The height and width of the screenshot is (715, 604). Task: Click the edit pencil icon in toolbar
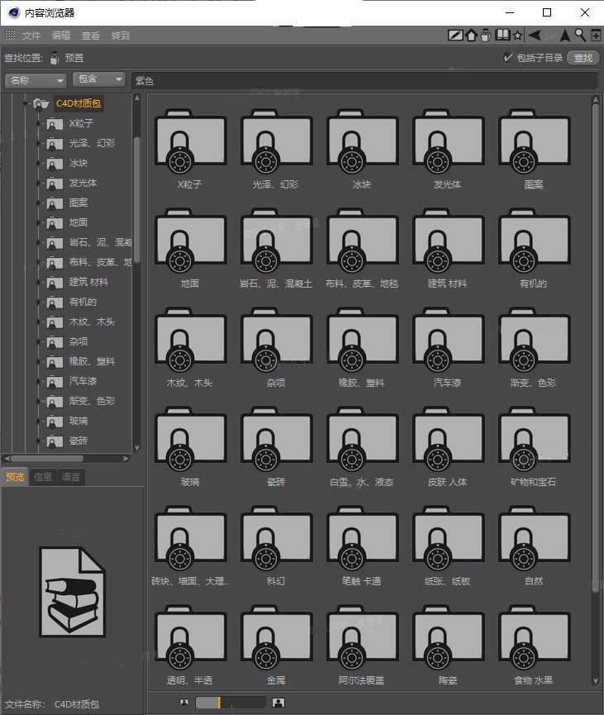click(455, 35)
